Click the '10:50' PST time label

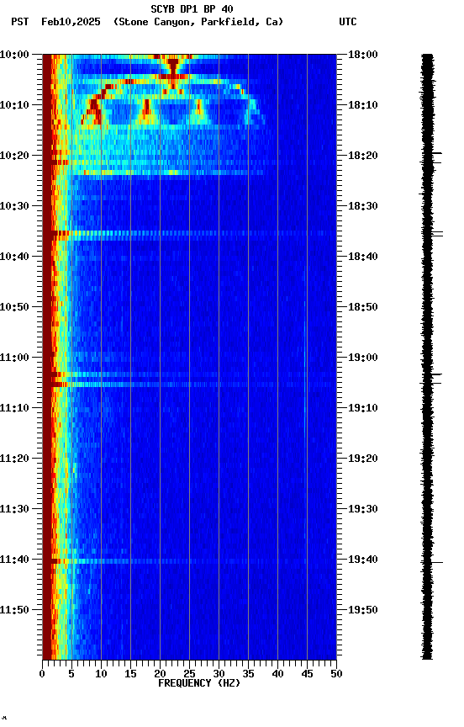(x=14, y=307)
